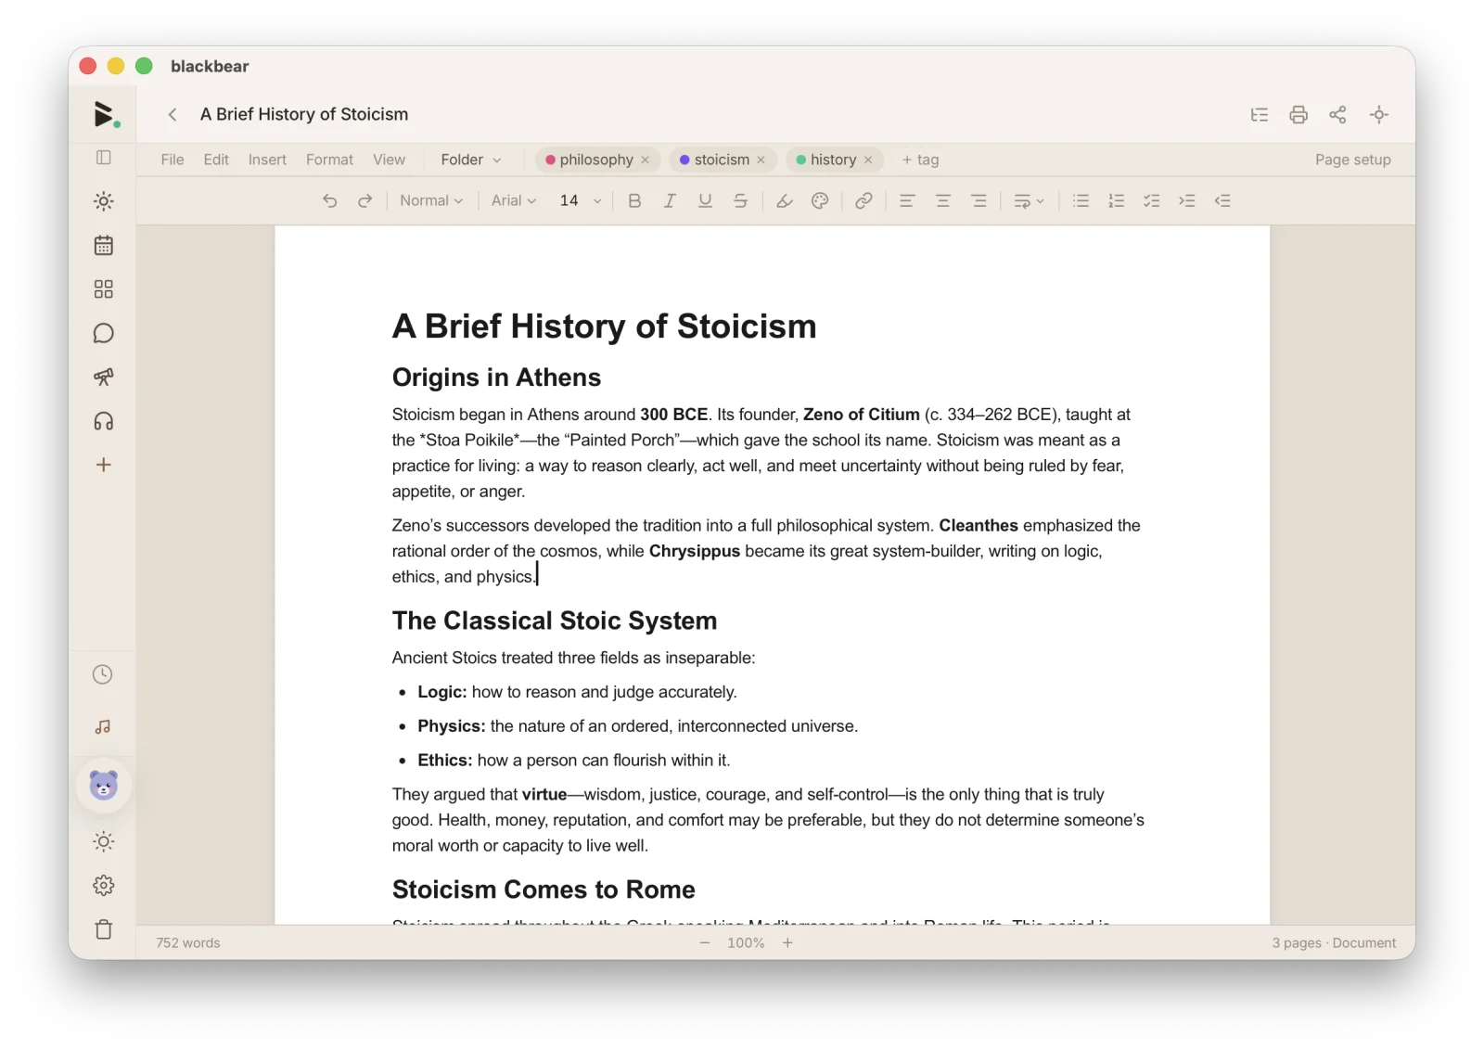The height and width of the screenshot is (1050, 1484).
Task: Toggle bold formatting
Action: click(x=634, y=200)
